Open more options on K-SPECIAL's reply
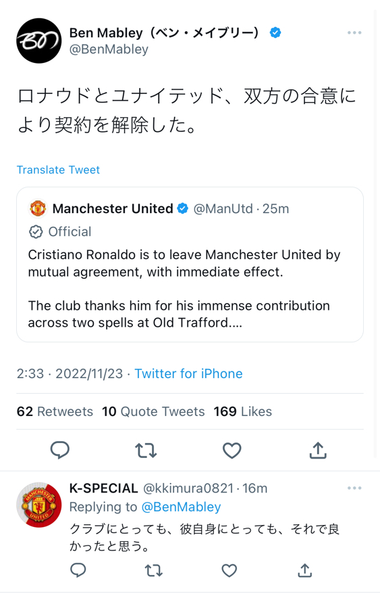 [354, 488]
